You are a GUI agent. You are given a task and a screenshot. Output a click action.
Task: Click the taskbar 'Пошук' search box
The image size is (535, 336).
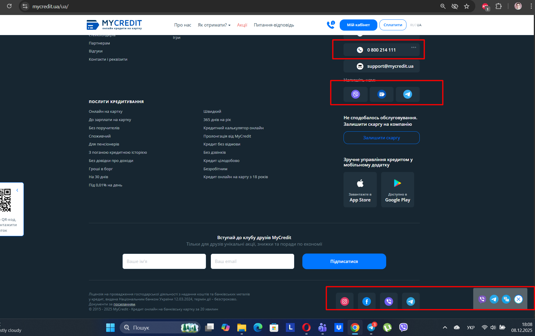pos(160,327)
